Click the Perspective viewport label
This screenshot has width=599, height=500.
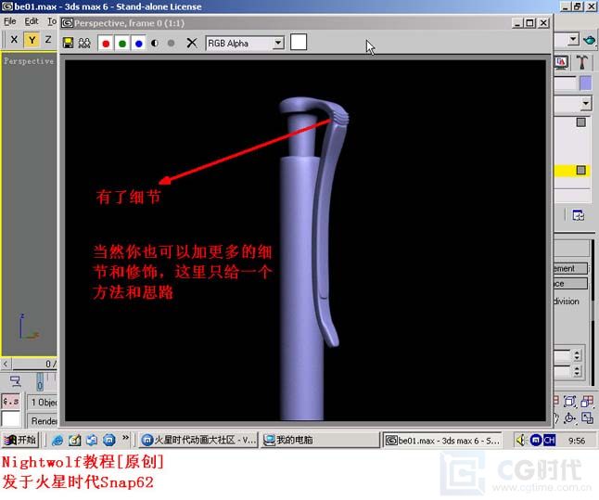click(x=29, y=61)
